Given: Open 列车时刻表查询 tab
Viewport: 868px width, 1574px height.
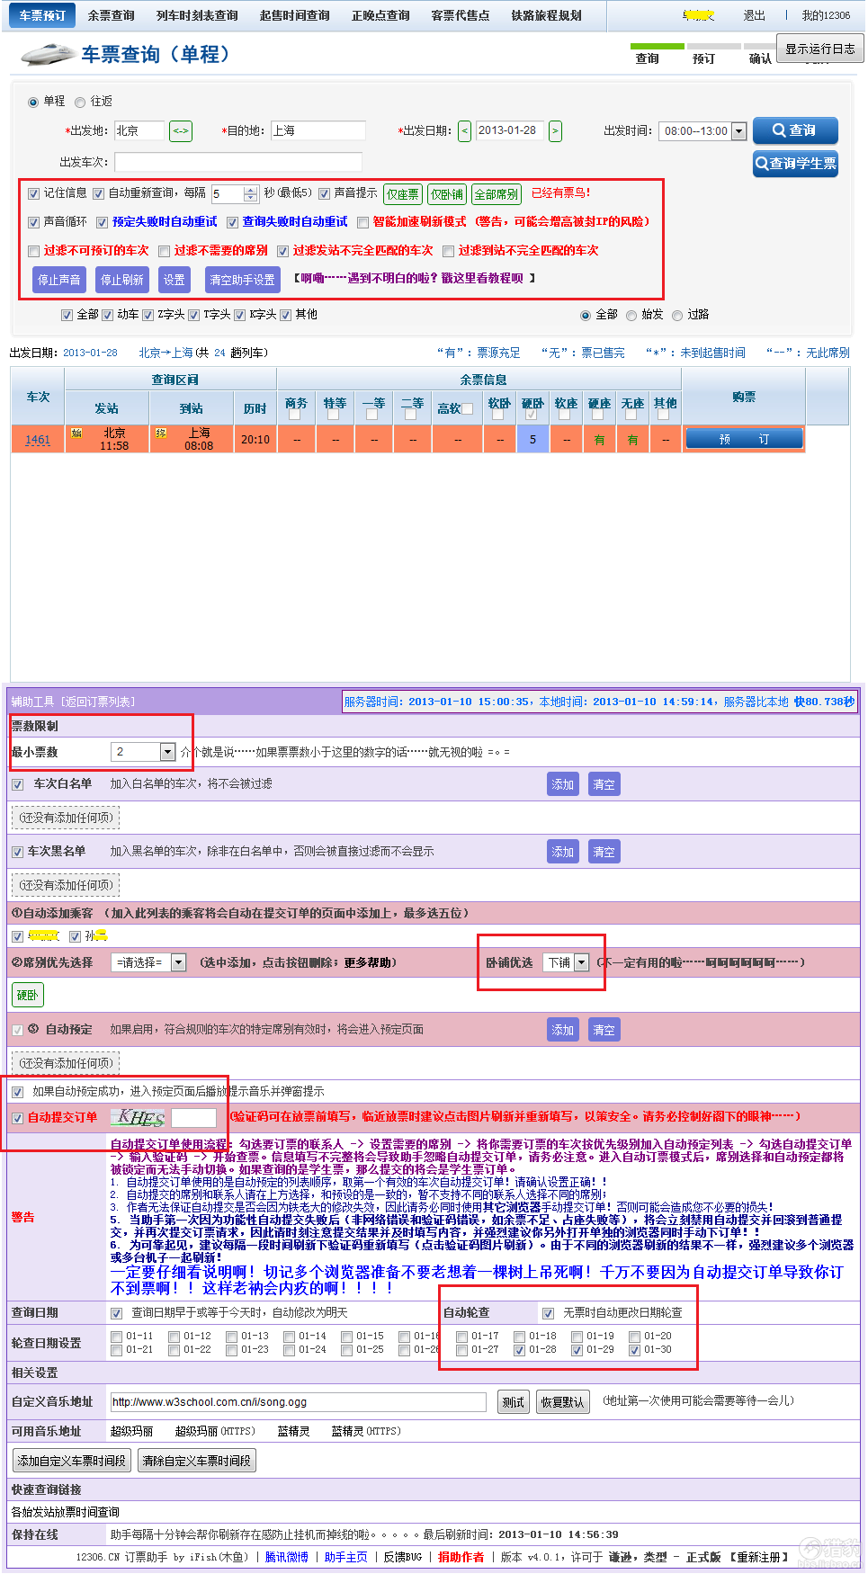Looking at the screenshot, I should pos(197,15).
